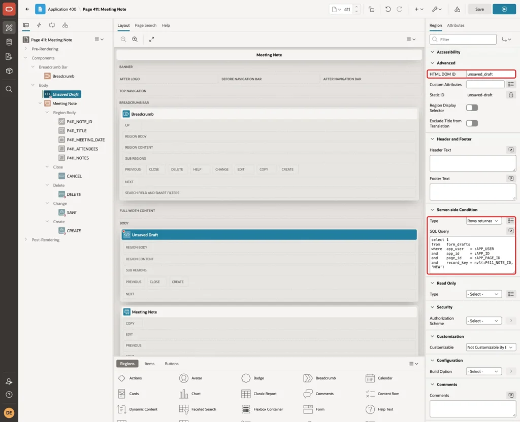Open the SQL Query code editor icon

click(x=511, y=231)
